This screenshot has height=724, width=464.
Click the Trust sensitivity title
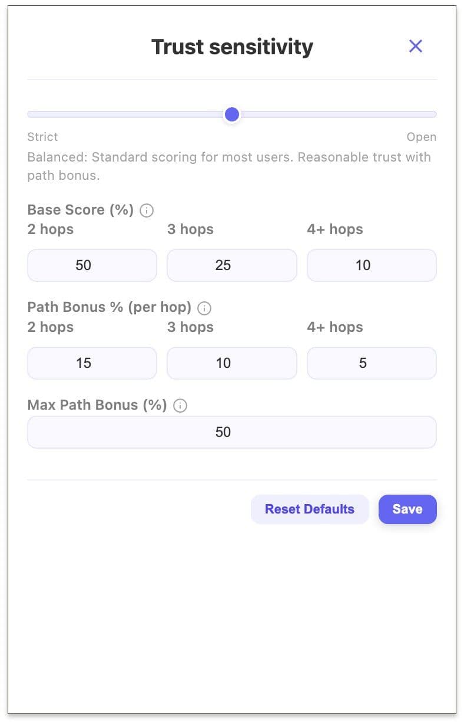pyautogui.click(x=231, y=47)
